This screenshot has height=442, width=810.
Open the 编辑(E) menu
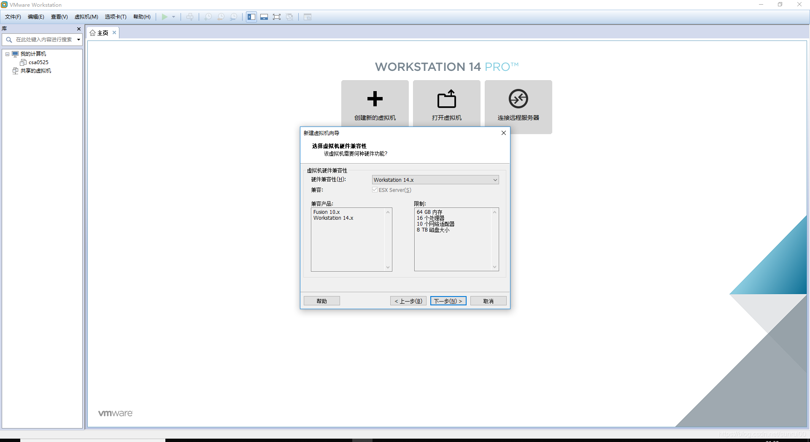point(36,17)
